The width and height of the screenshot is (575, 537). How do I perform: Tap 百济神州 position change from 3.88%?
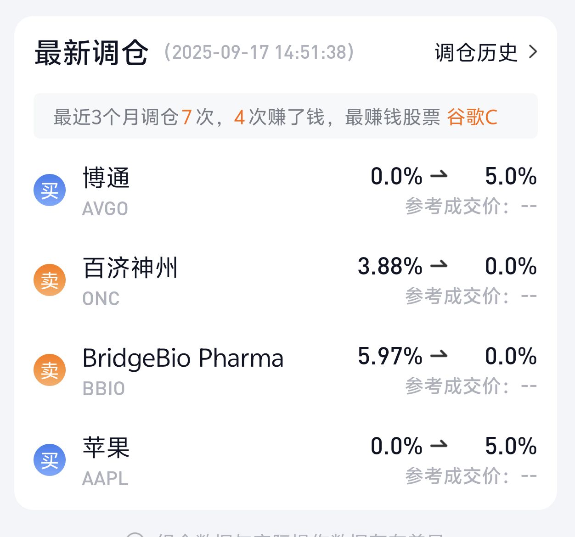[447, 267]
